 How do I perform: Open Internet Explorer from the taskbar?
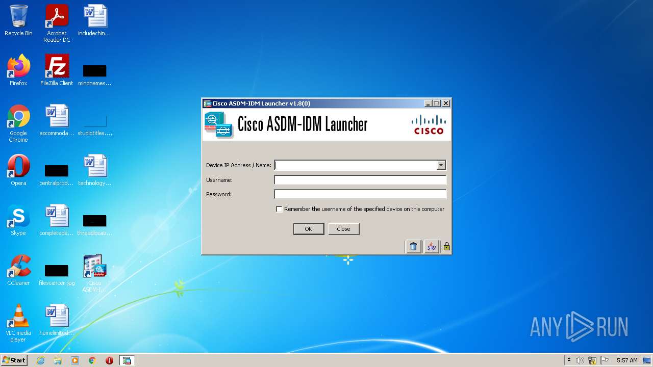41,360
